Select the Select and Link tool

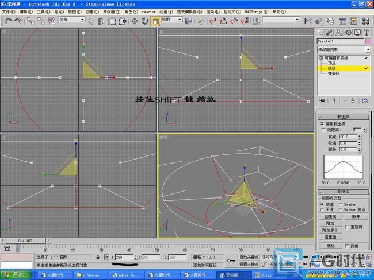pos(30,21)
